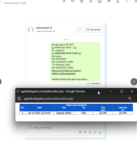Click the zoom magnifier icon in Chrome address bar
The image size is (137, 154).
[130, 99]
